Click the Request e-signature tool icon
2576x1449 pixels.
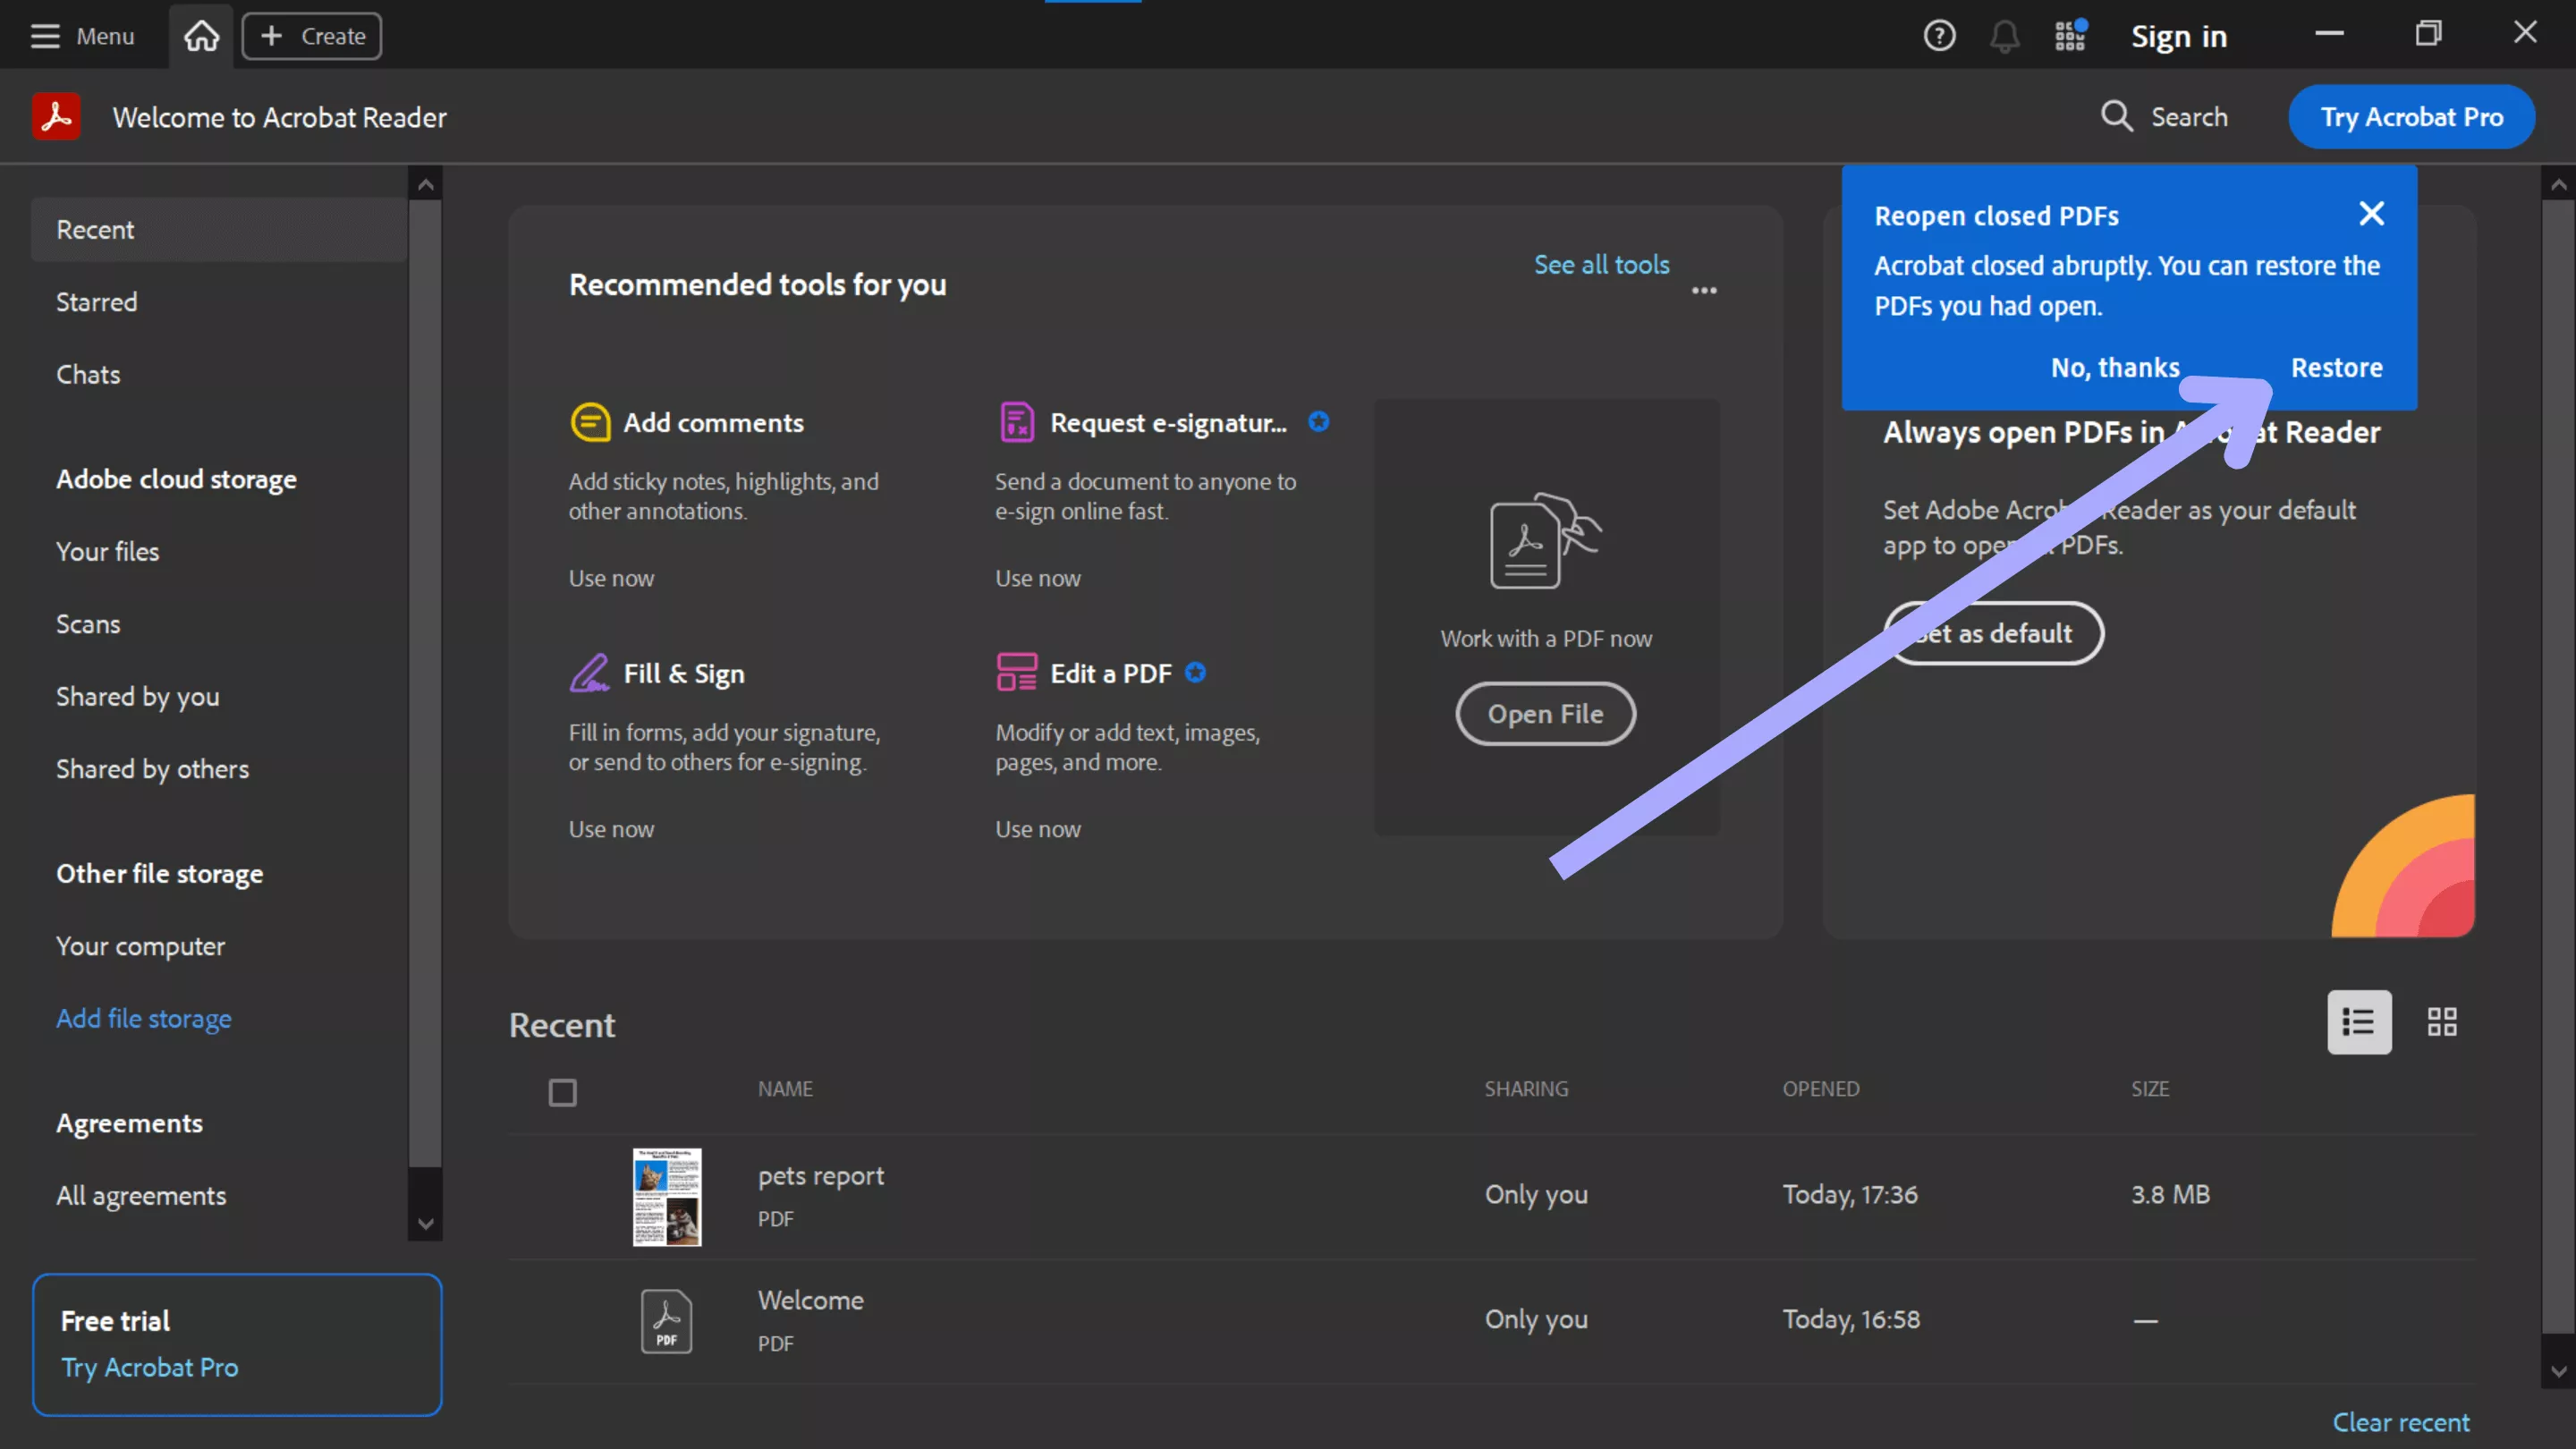pyautogui.click(x=1016, y=422)
